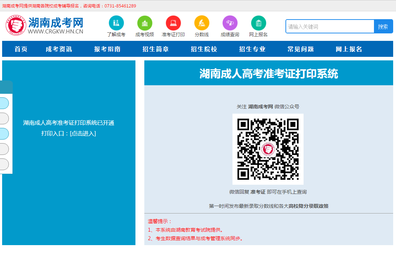Open the 常见问题 menu item
Viewport: 396px width, 254px height.
click(x=301, y=49)
